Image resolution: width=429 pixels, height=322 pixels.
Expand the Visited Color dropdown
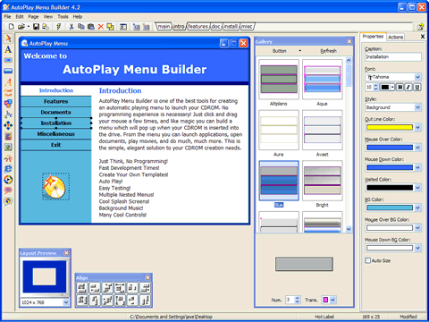pyautogui.click(x=417, y=188)
